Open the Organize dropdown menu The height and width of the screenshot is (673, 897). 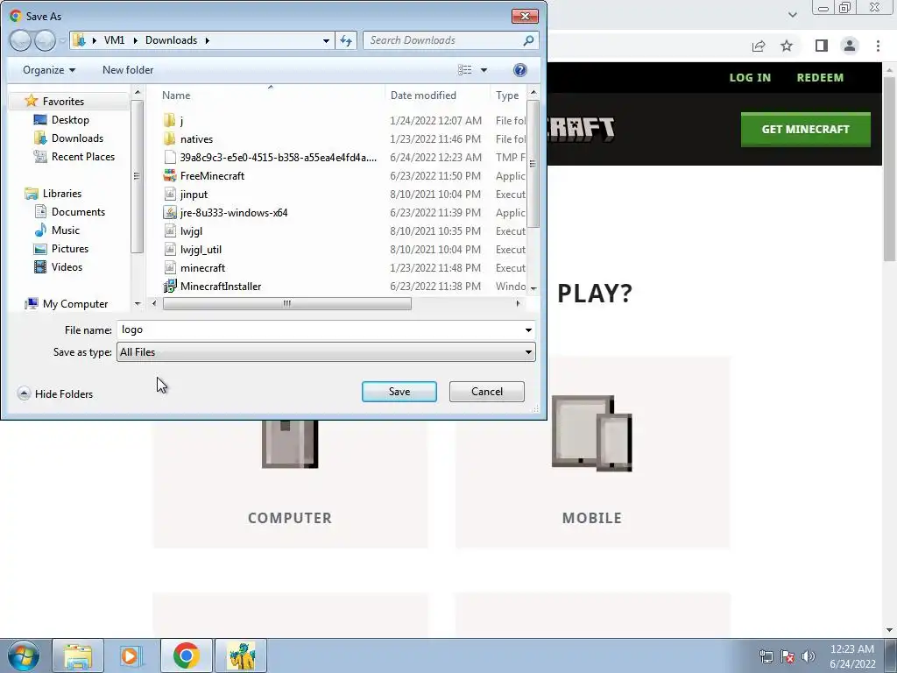(49, 70)
